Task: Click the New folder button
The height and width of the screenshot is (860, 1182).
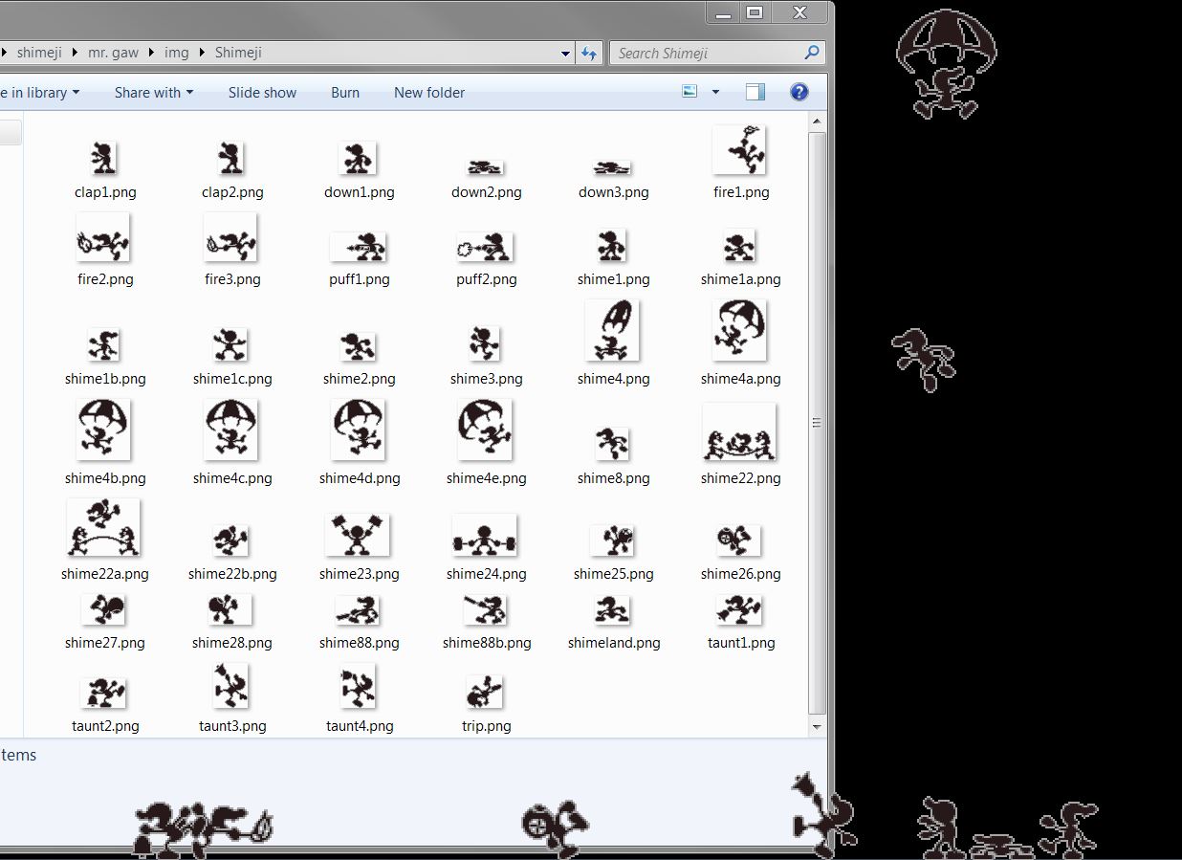Action: click(429, 92)
